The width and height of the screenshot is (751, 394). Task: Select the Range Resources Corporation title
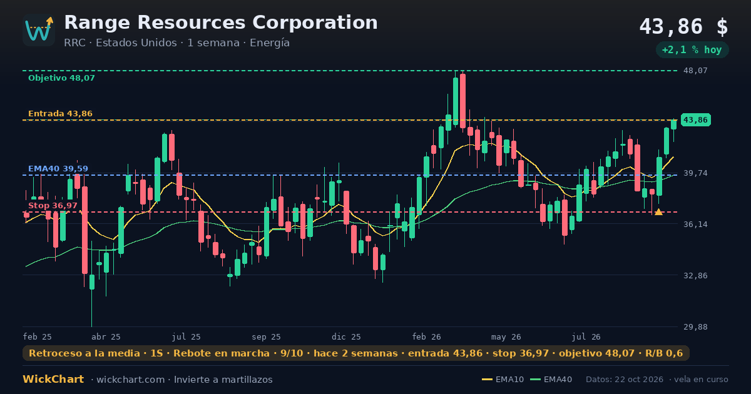point(221,23)
